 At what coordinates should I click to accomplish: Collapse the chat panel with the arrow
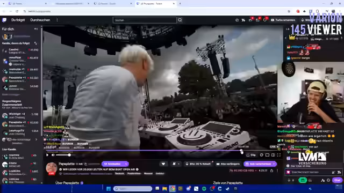click(288, 29)
